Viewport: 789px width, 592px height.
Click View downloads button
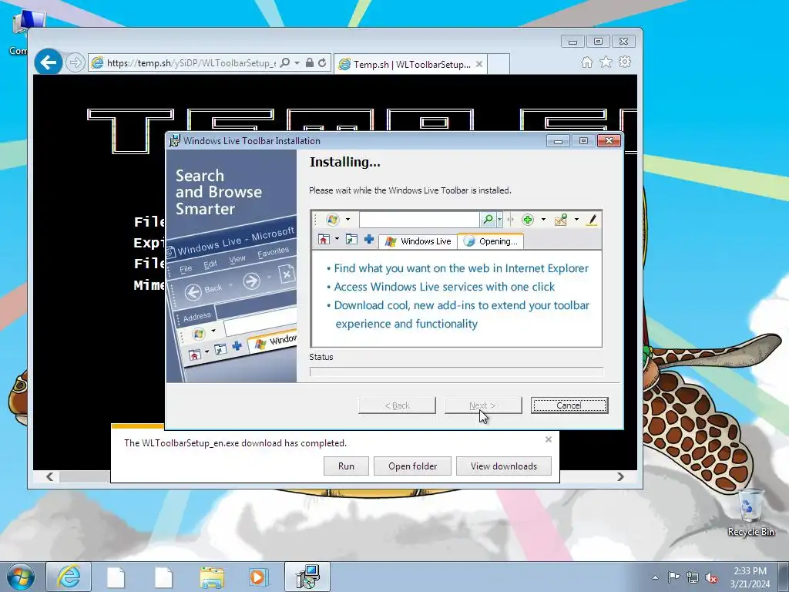pyautogui.click(x=504, y=466)
